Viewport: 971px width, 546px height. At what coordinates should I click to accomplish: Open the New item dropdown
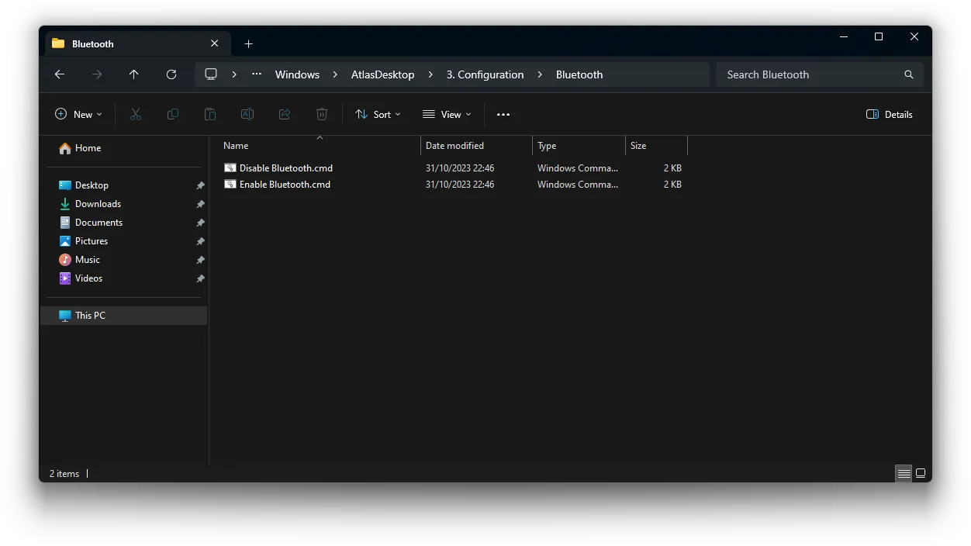[x=78, y=114]
